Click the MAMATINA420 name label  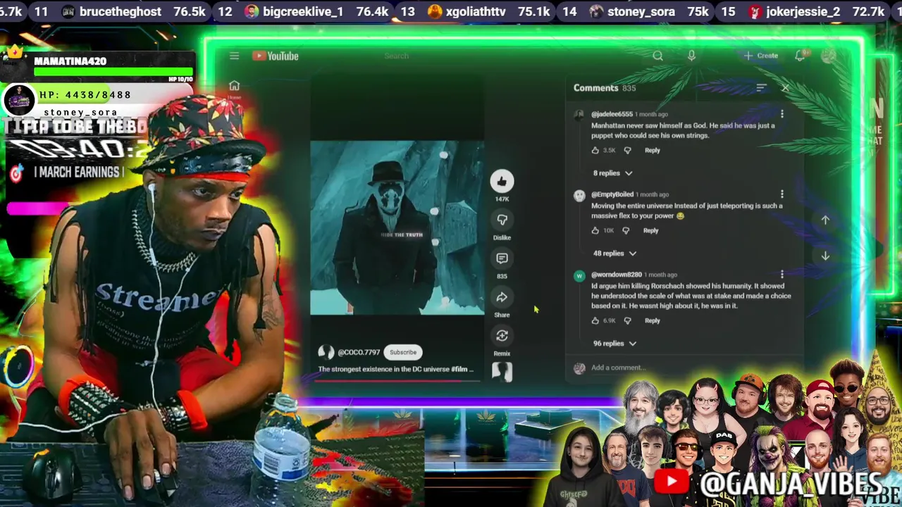click(x=70, y=61)
